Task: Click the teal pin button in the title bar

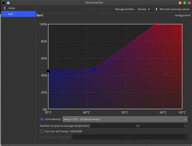Action: pos(8,3)
